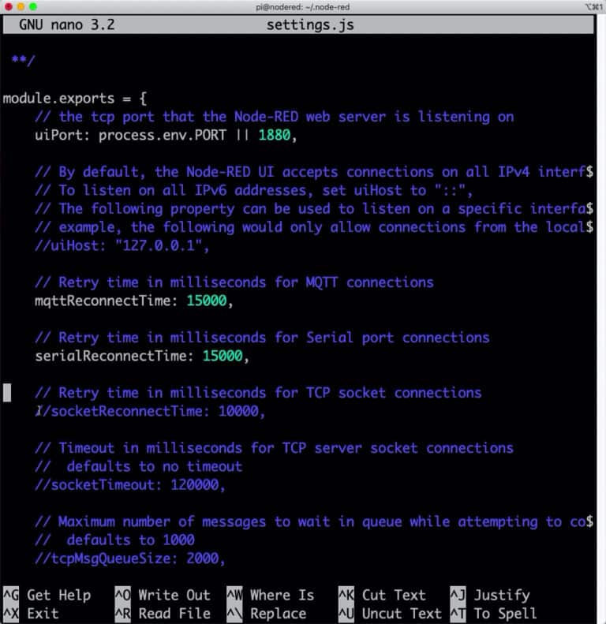Click the settings.js filename in the header
This screenshot has width=606, height=624.
point(310,25)
